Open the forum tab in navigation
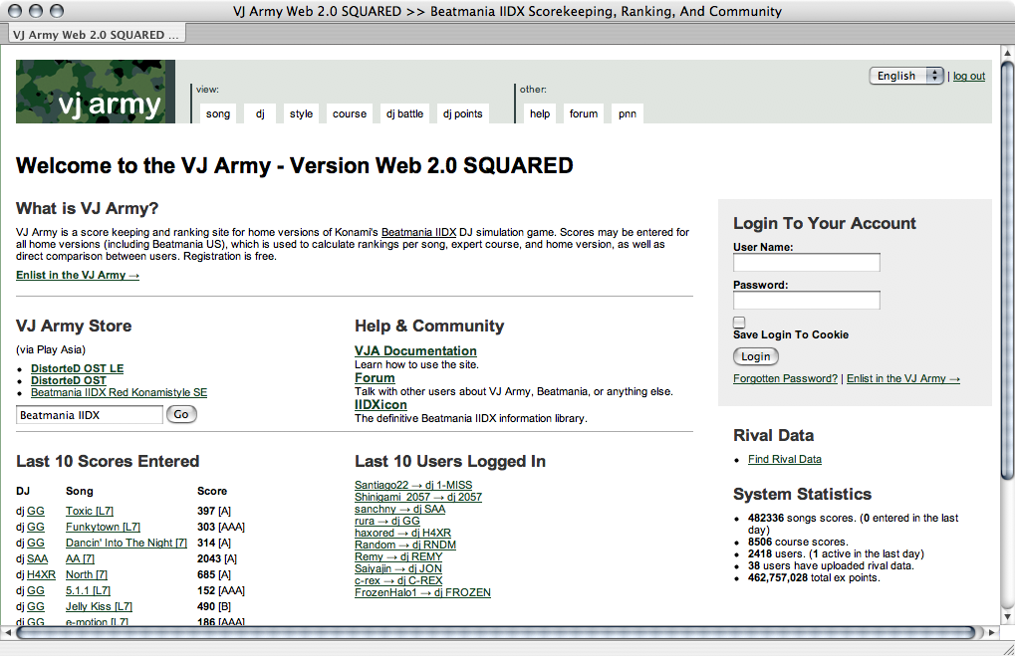The image size is (1015, 656). (584, 113)
